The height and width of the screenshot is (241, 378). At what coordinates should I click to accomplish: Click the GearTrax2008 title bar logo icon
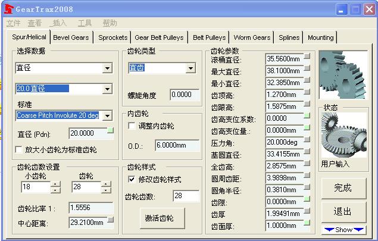point(9,10)
